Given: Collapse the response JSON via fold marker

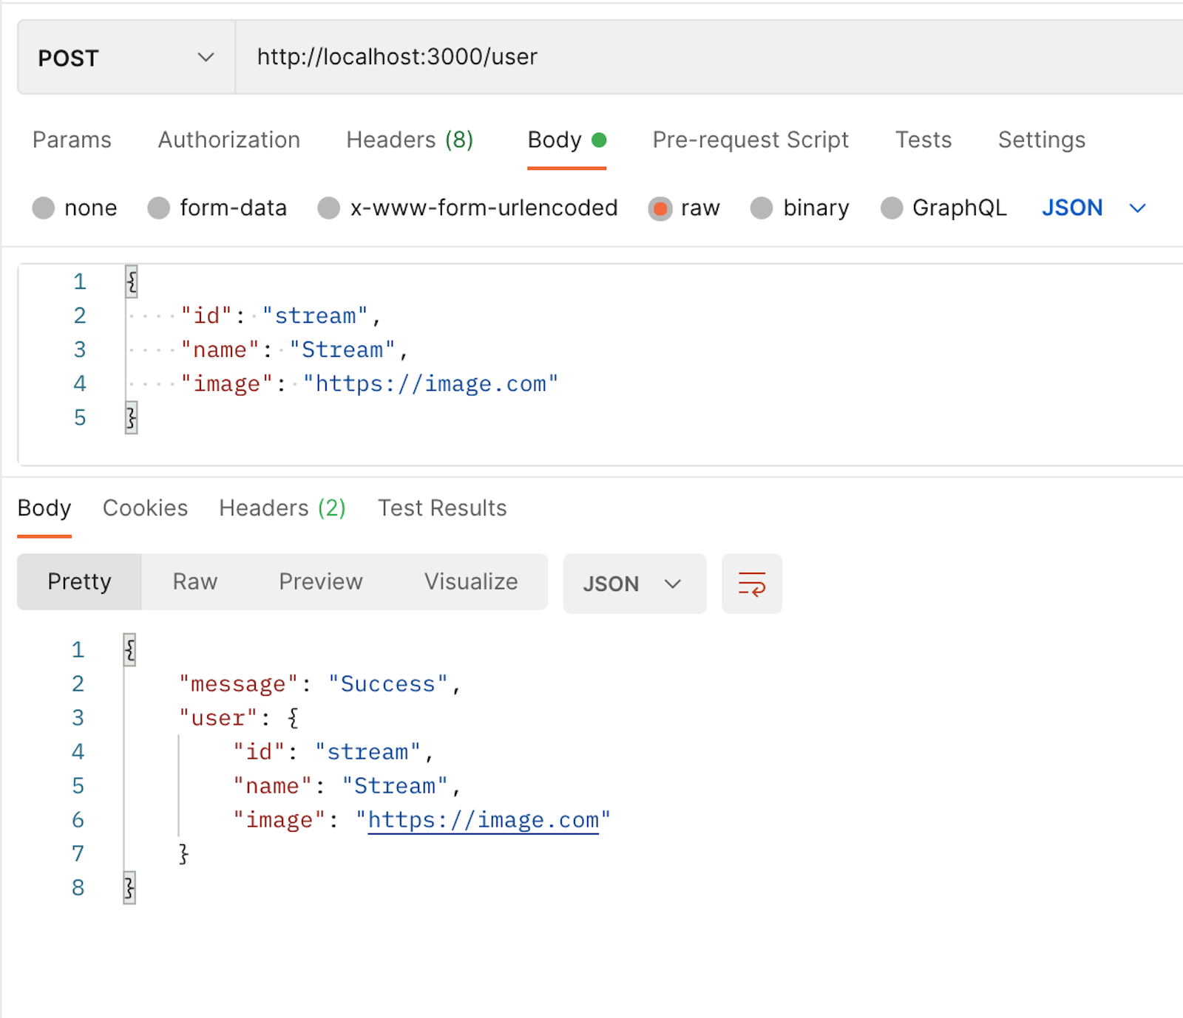Looking at the screenshot, I should (x=129, y=649).
